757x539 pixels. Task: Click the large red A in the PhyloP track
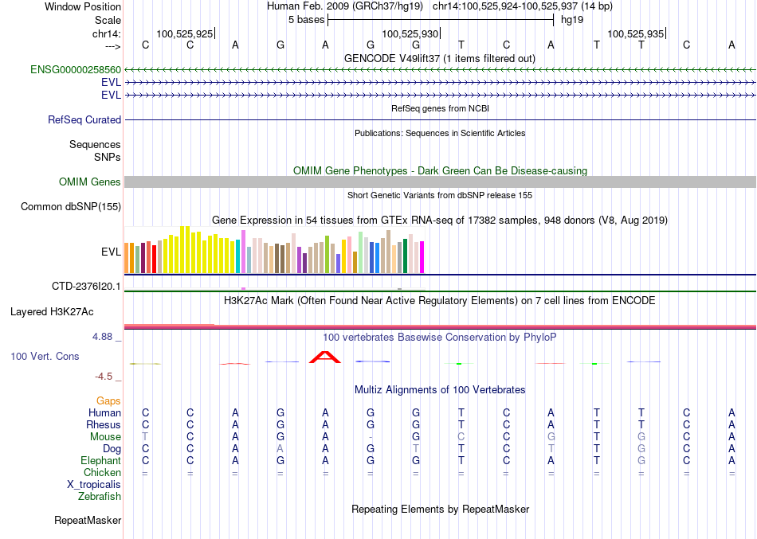pos(325,357)
